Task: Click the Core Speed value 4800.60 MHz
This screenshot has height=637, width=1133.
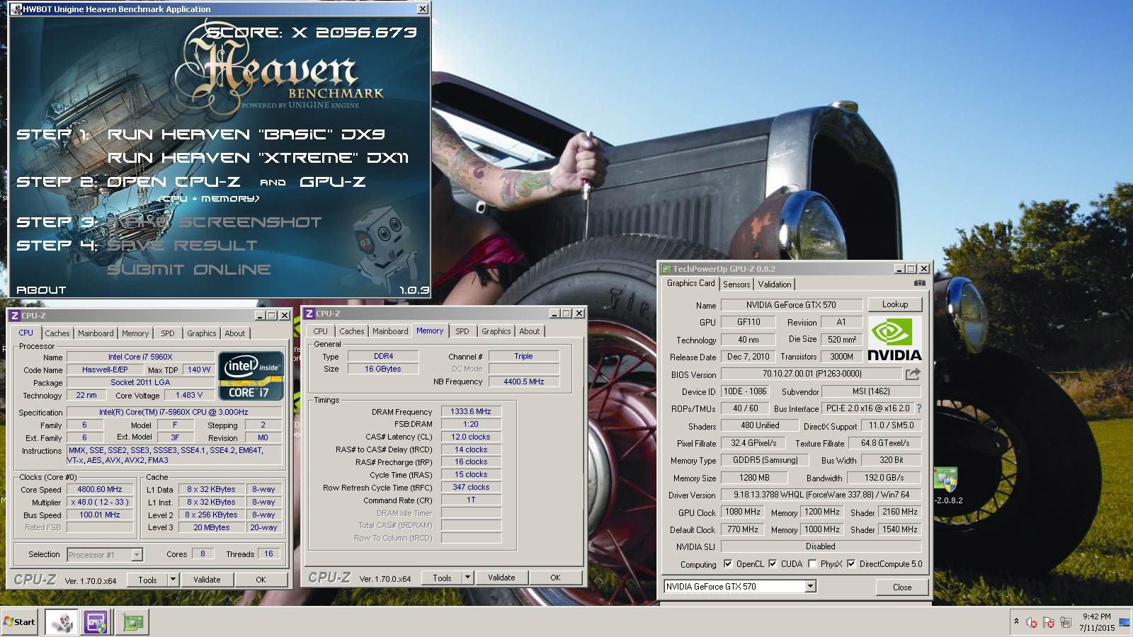Action: point(100,489)
